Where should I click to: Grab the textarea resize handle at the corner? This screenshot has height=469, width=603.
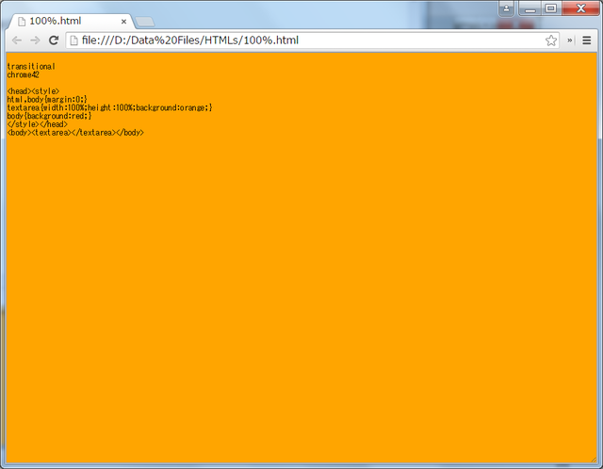594,460
